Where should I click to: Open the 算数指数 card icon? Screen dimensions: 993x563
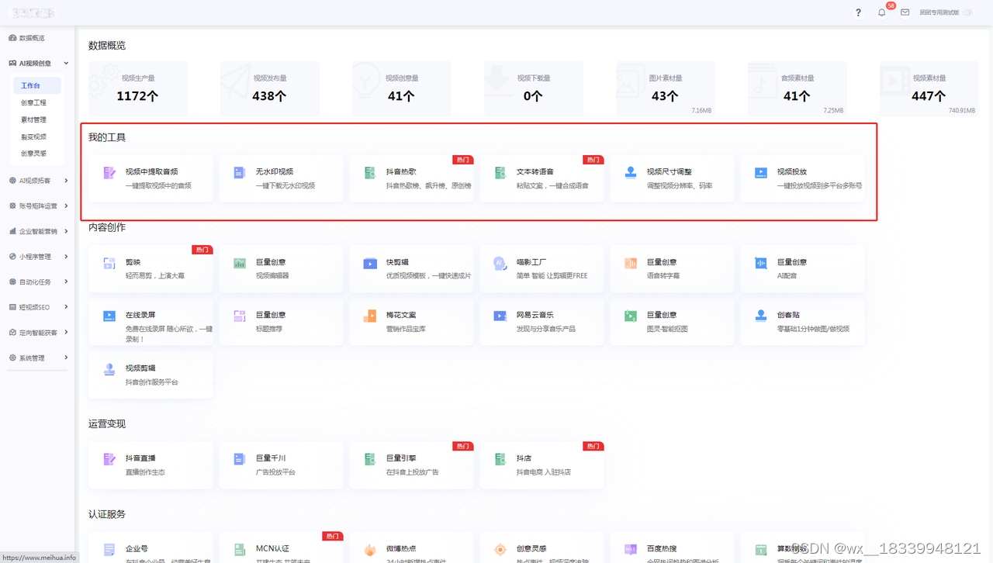pyautogui.click(x=761, y=550)
